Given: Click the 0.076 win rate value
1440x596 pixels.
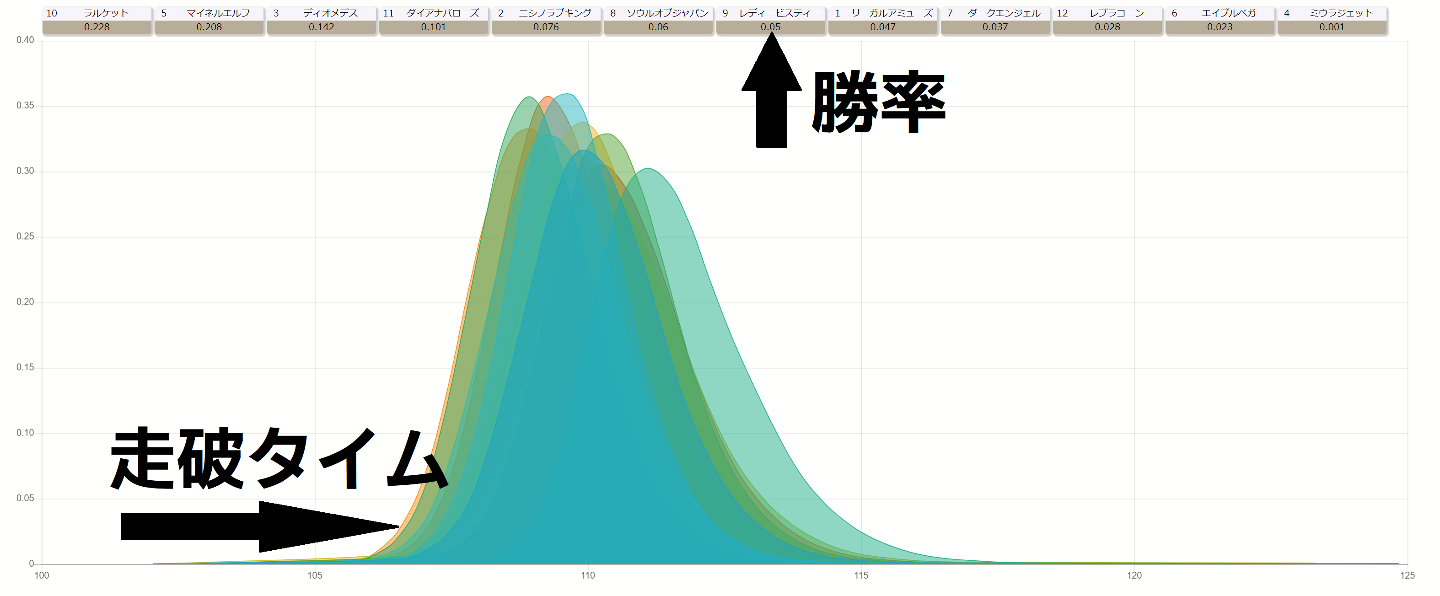Looking at the screenshot, I should point(546,27).
